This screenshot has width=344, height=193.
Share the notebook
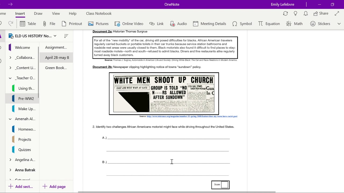[321, 13]
